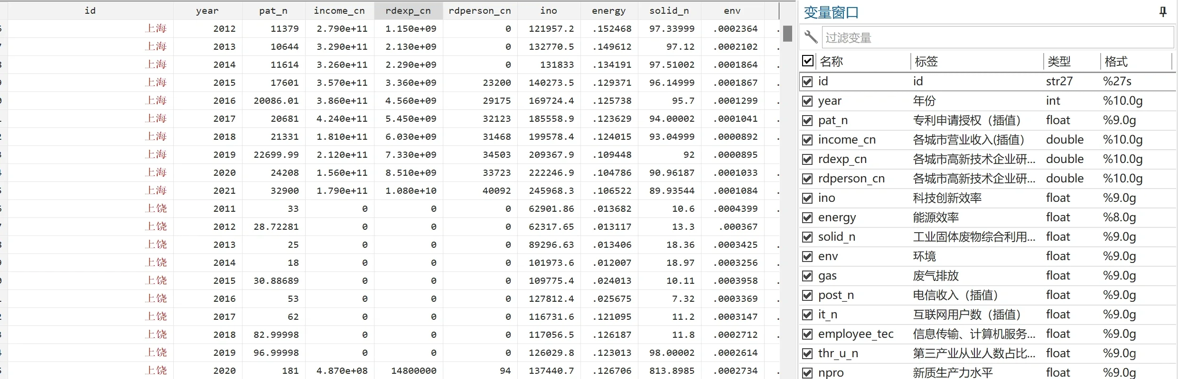Select the label 废气排放 for gas
The width and height of the screenshot is (1178, 379).
coord(935,276)
